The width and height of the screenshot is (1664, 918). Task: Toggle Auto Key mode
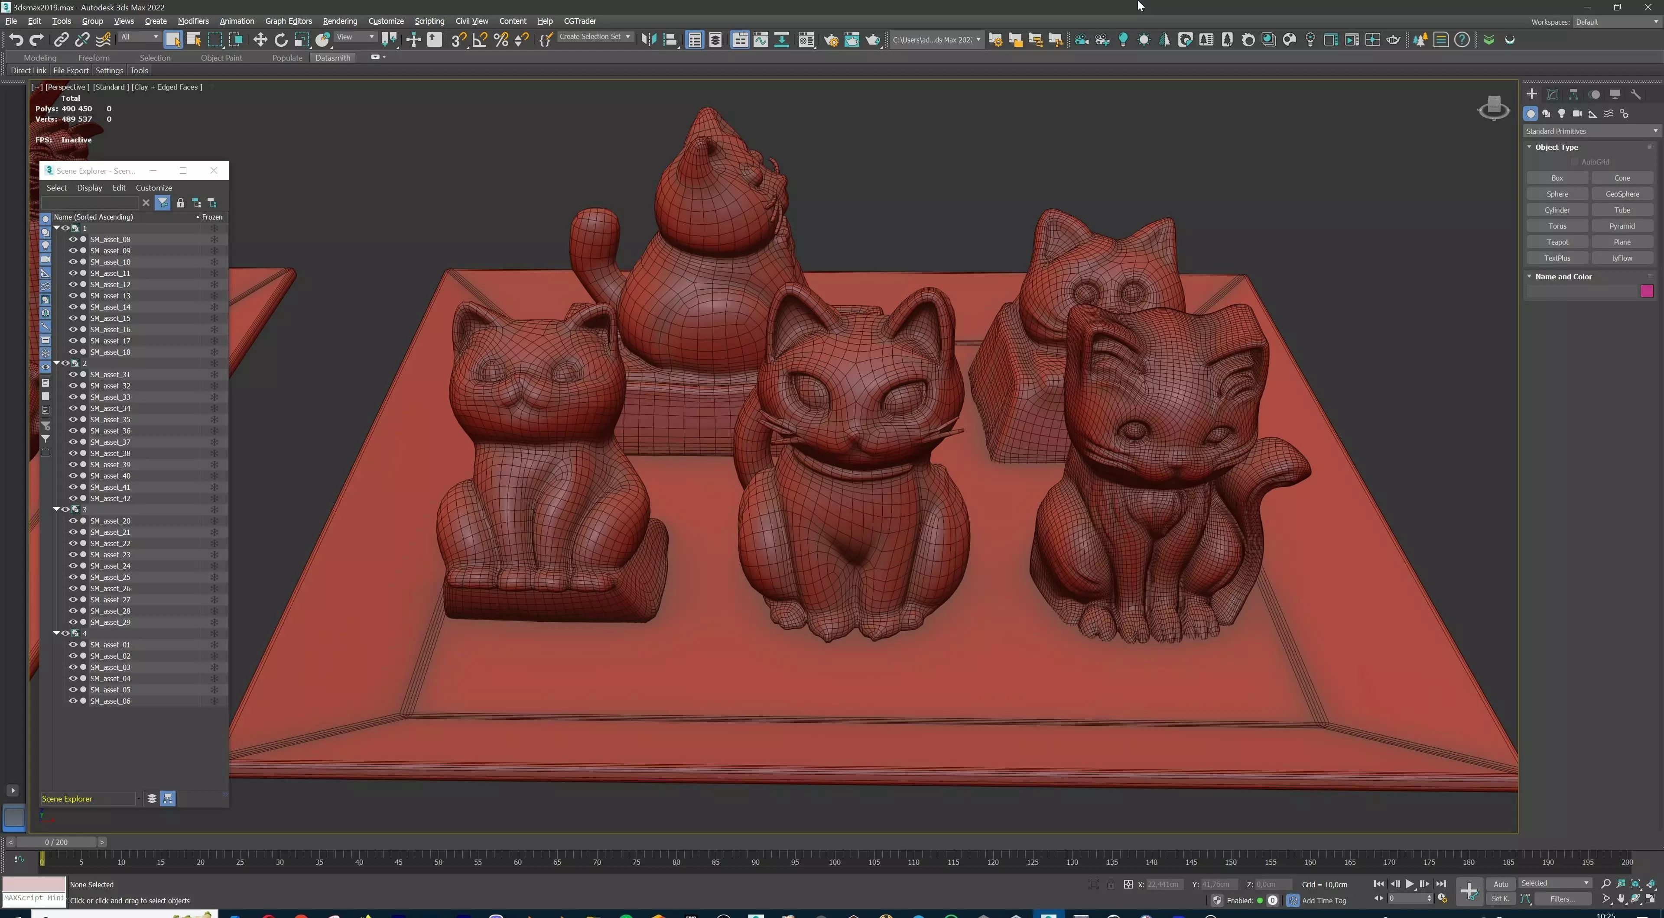tap(1501, 884)
